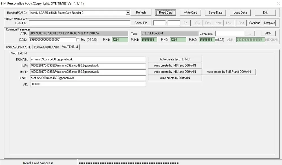Click IMPU's Auto create by IMSI and DOMAIN
Image resolution: width=282 pixels, height=165 pixels.
click(x=175, y=72)
